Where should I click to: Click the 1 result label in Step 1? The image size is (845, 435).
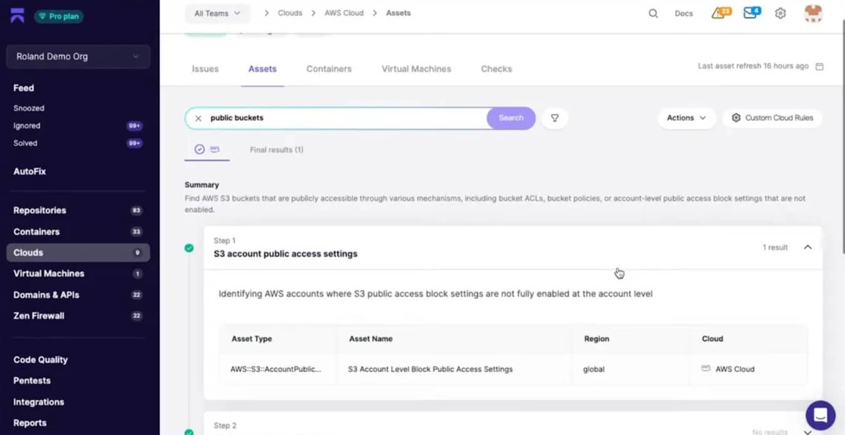point(775,247)
